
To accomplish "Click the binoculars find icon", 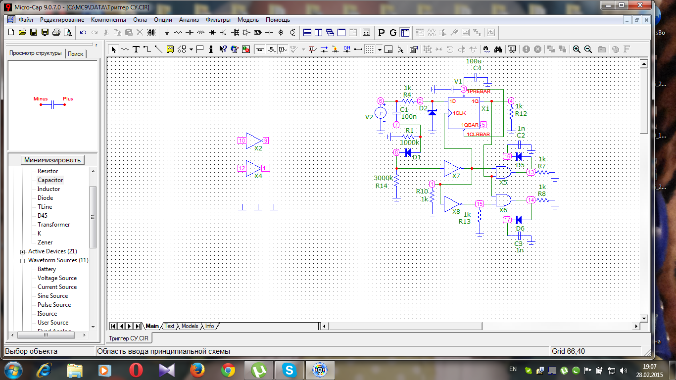I will click(x=498, y=49).
